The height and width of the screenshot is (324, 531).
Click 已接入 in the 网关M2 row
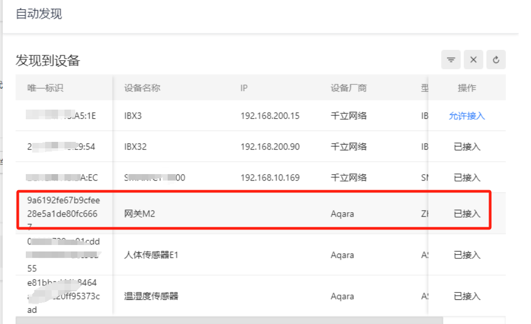click(x=467, y=214)
